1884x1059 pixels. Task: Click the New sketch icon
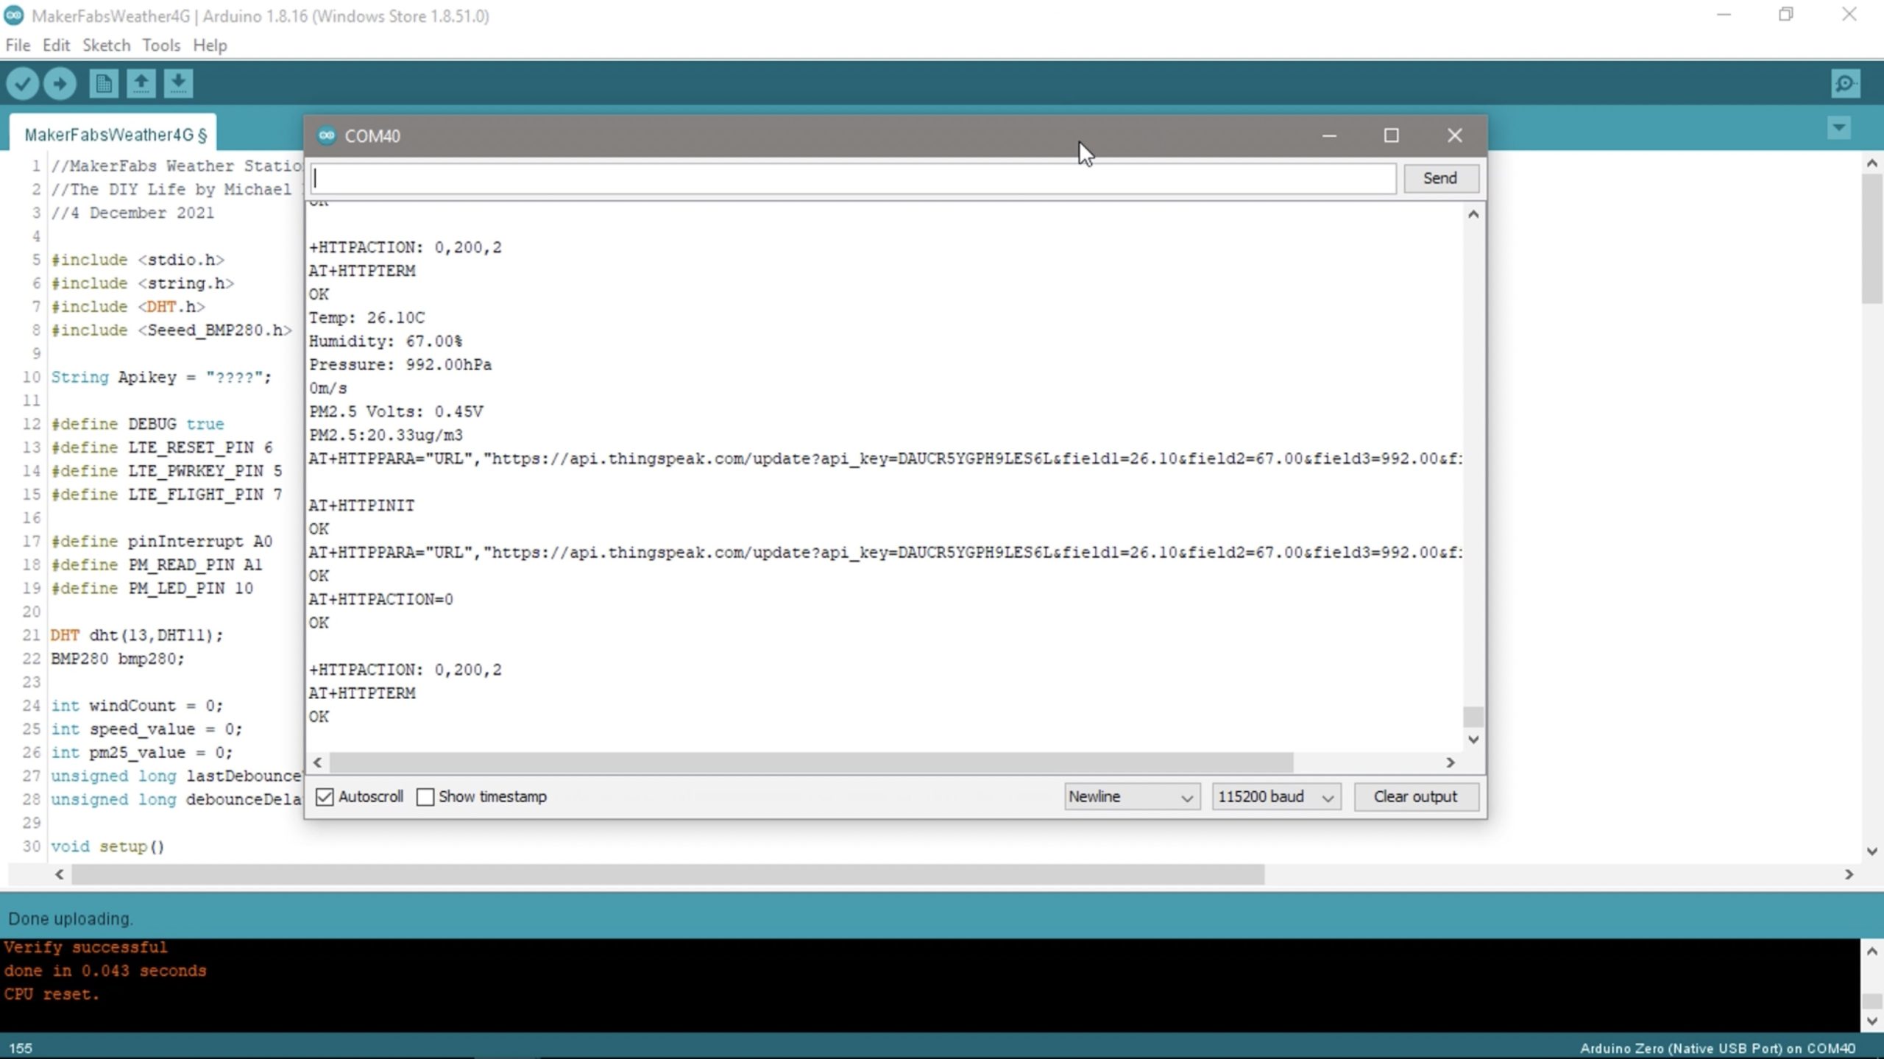[103, 83]
